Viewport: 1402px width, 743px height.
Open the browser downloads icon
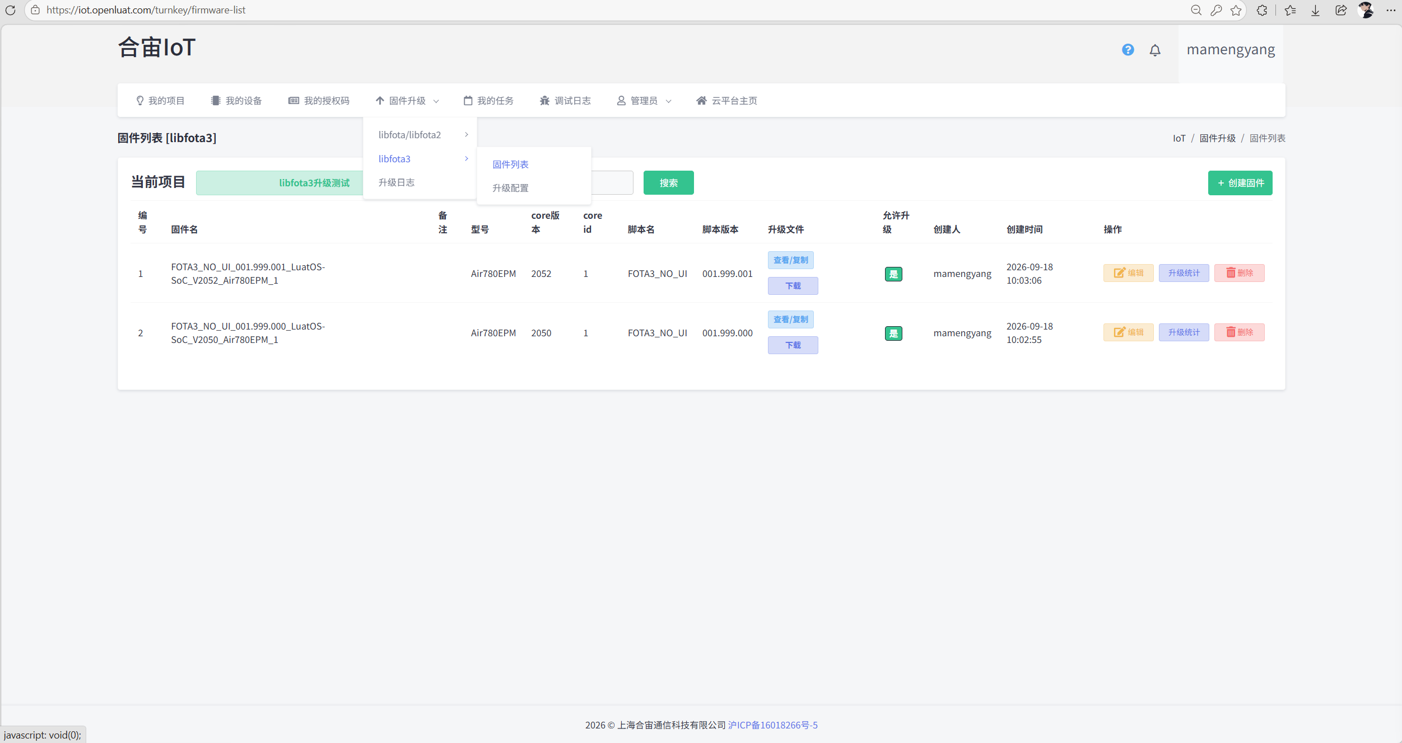click(x=1316, y=10)
